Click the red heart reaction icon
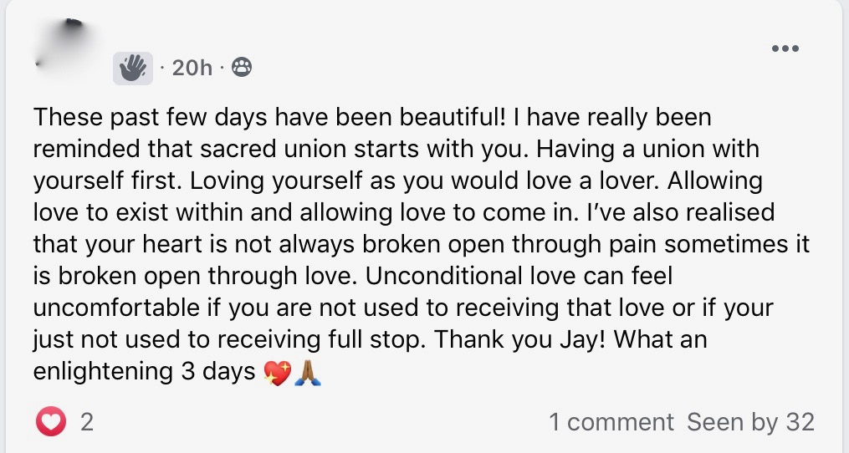This screenshot has width=849, height=453. click(50, 422)
